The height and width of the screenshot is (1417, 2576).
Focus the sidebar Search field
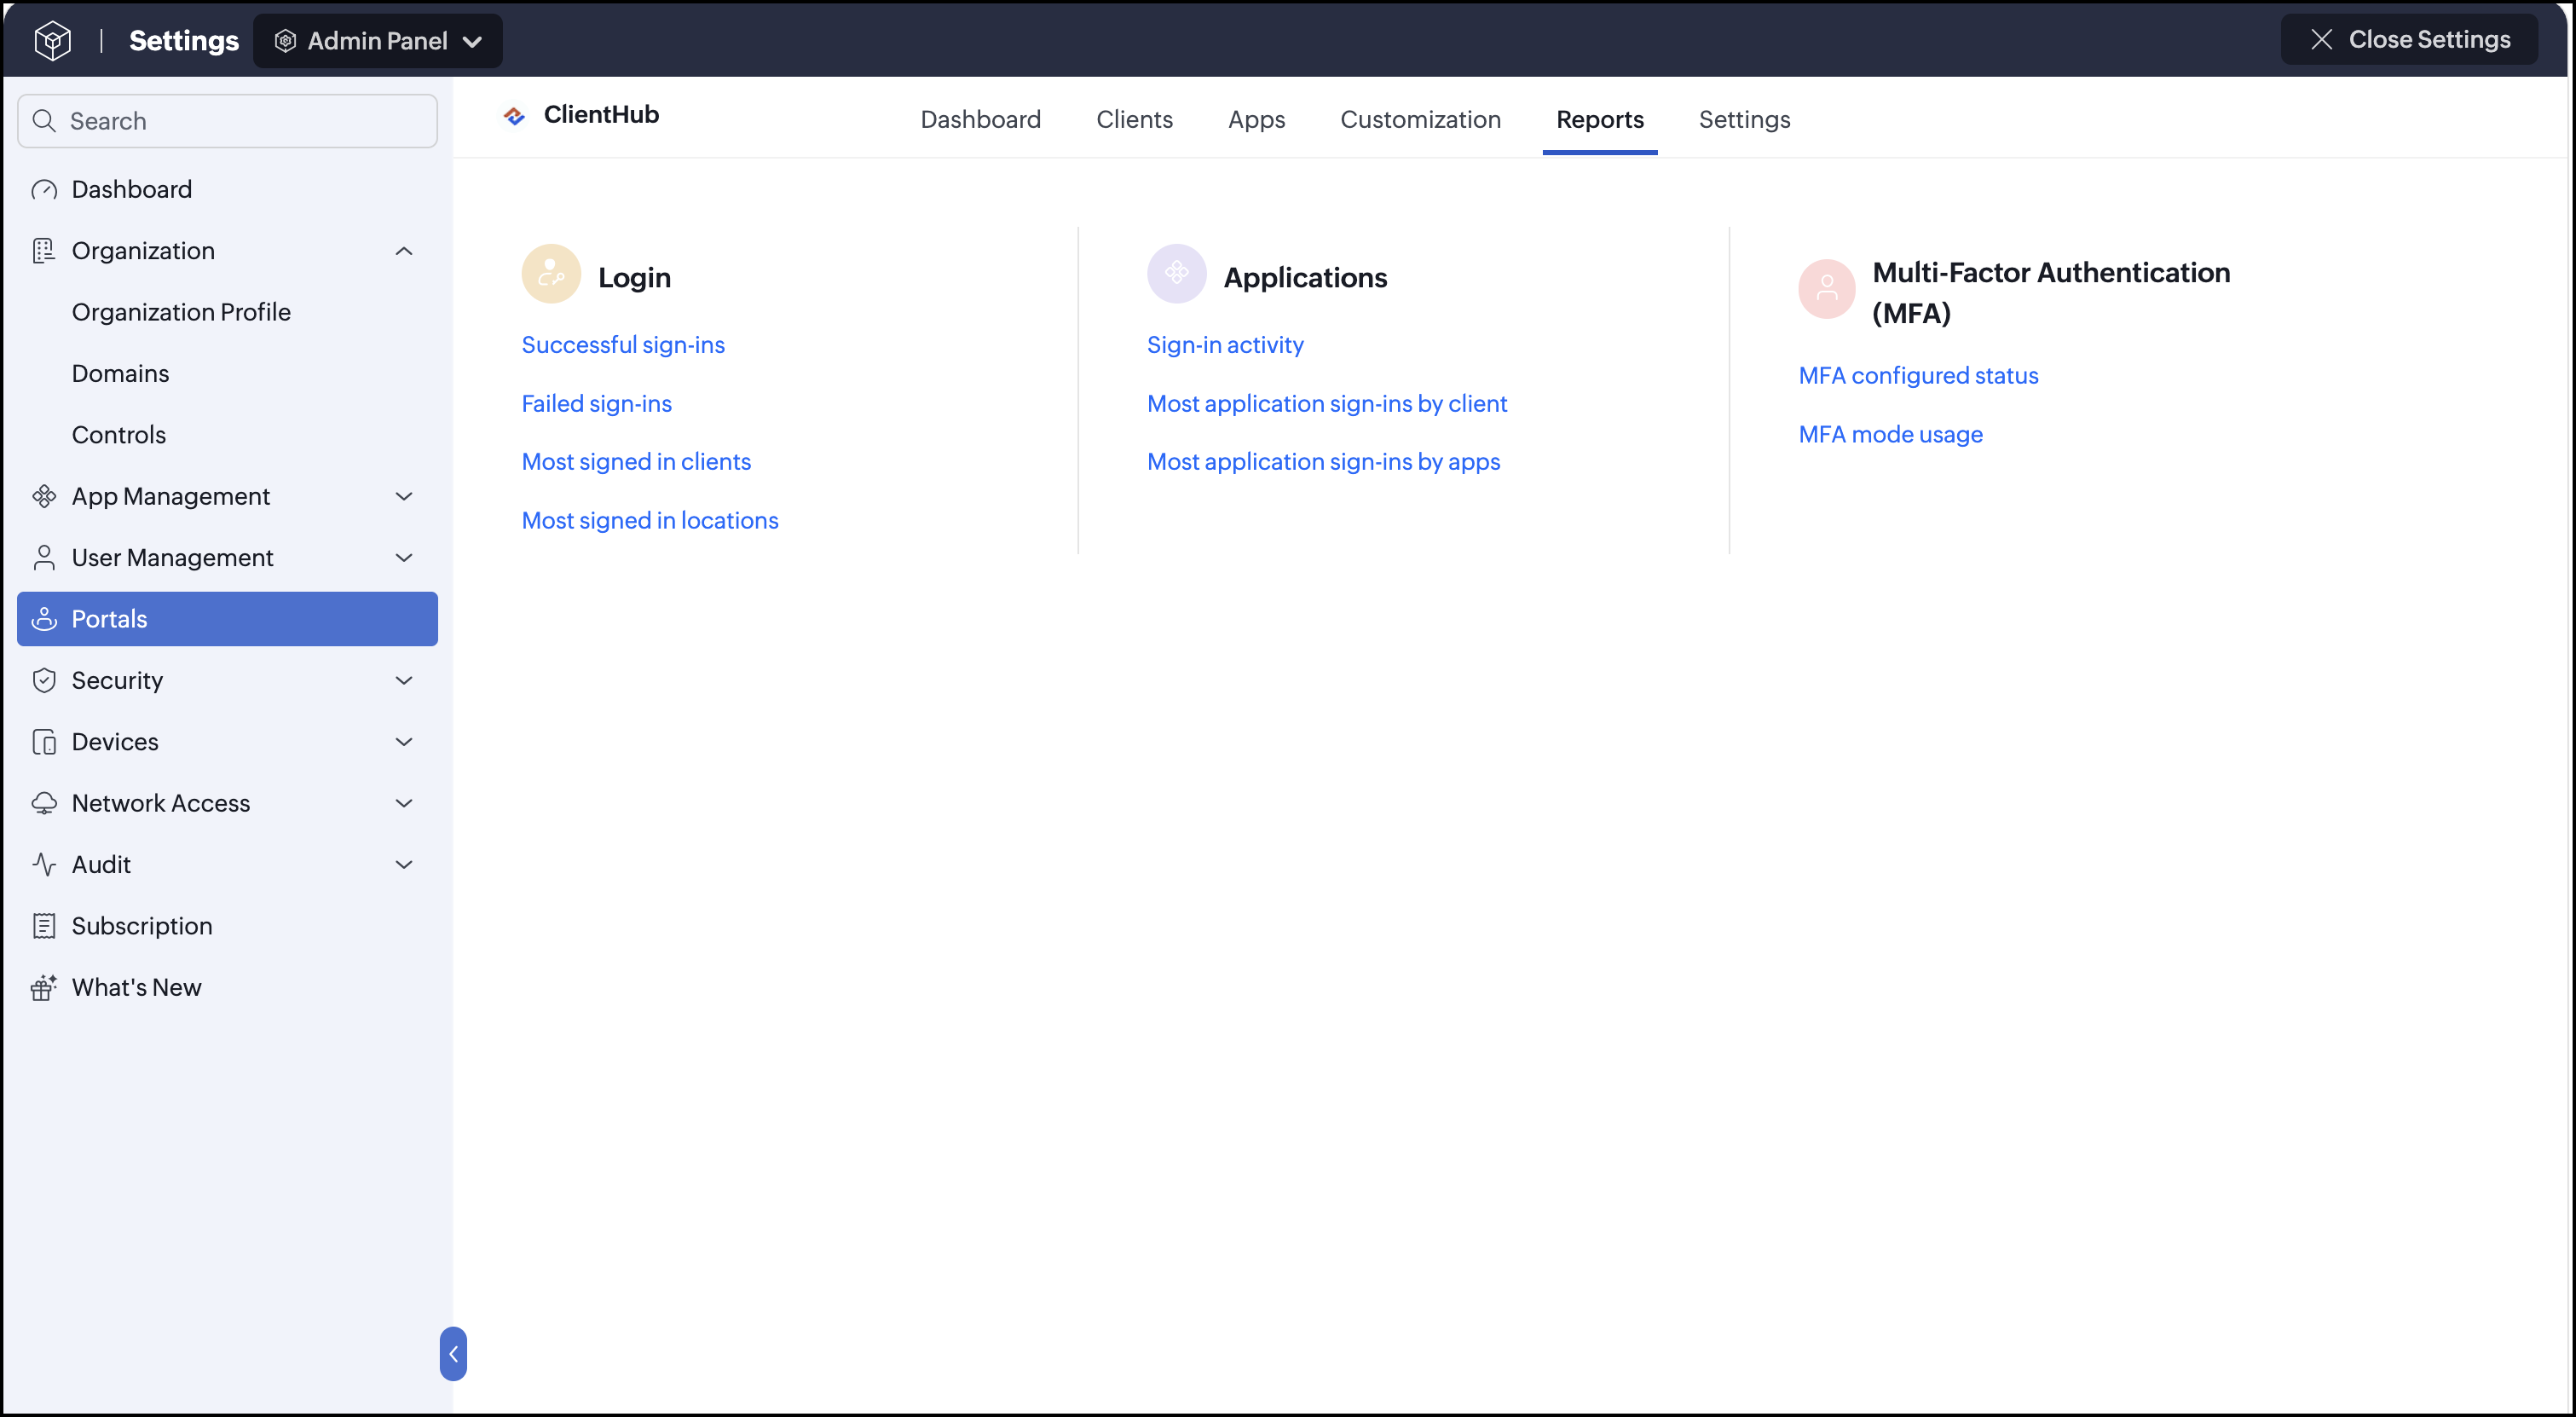(227, 121)
